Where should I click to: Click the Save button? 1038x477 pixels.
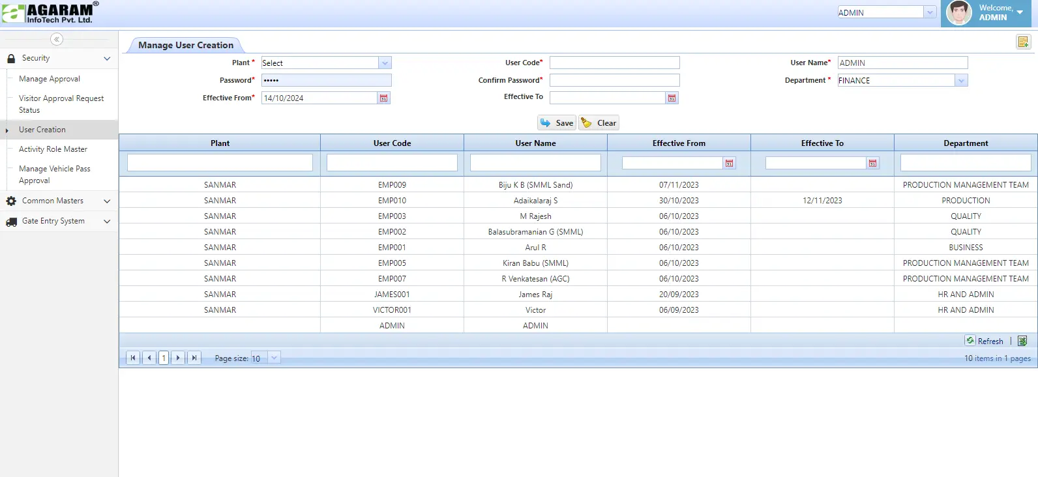click(557, 123)
